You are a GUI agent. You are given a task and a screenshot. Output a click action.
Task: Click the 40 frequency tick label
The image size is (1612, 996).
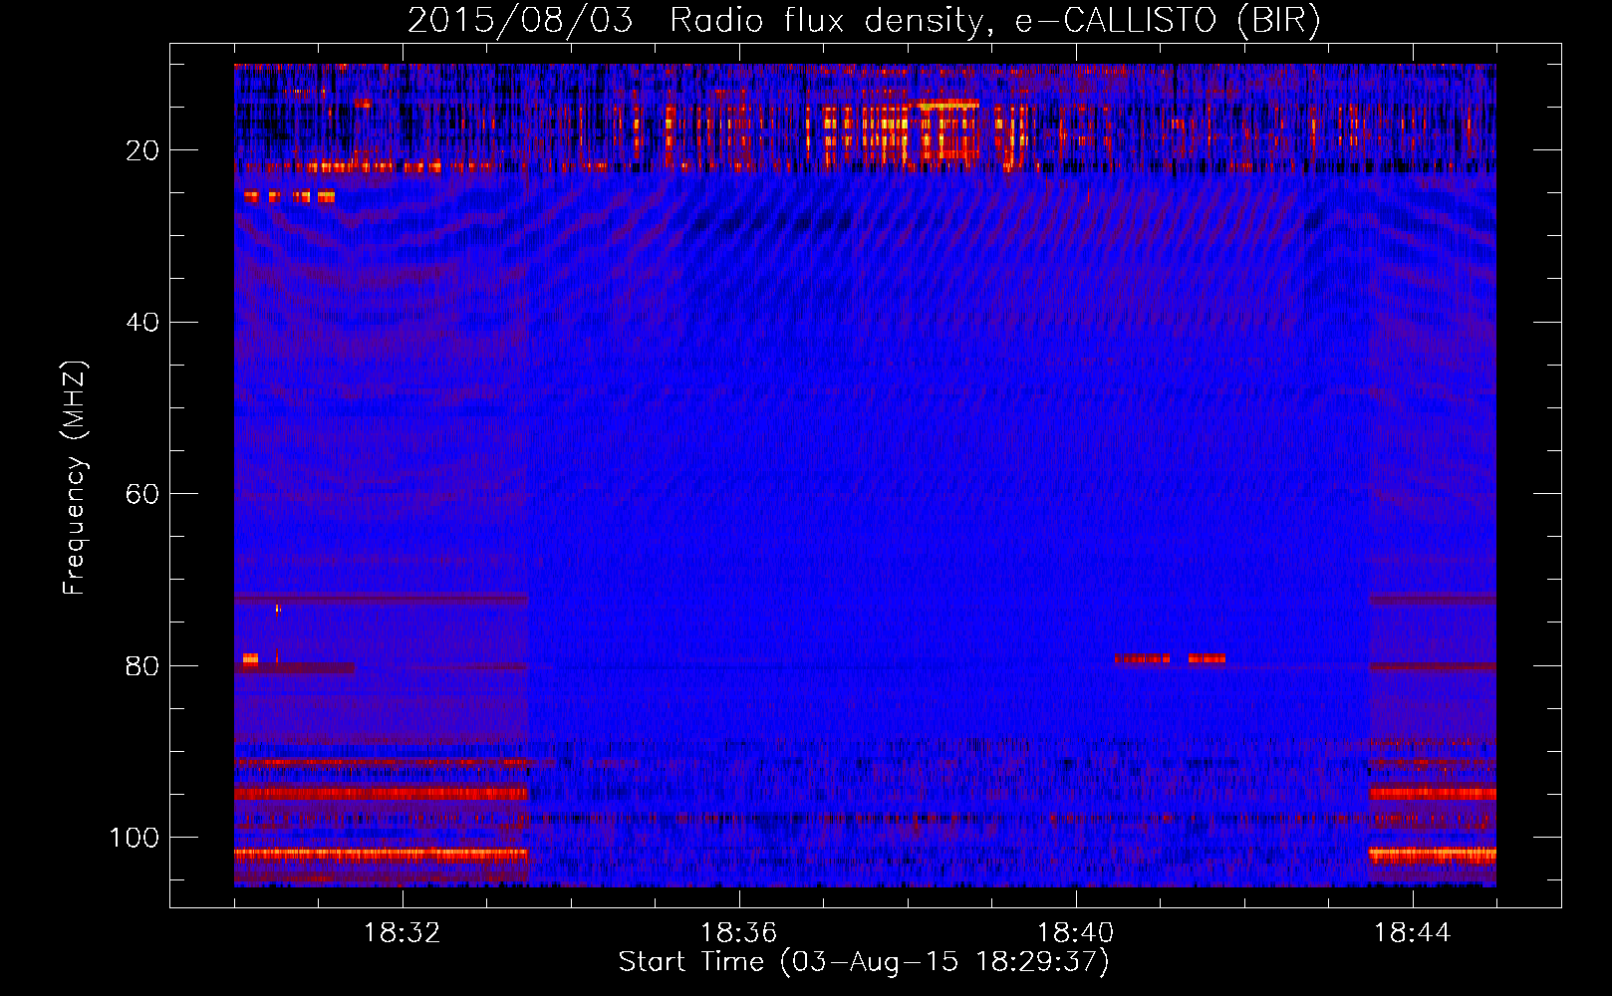143,323
